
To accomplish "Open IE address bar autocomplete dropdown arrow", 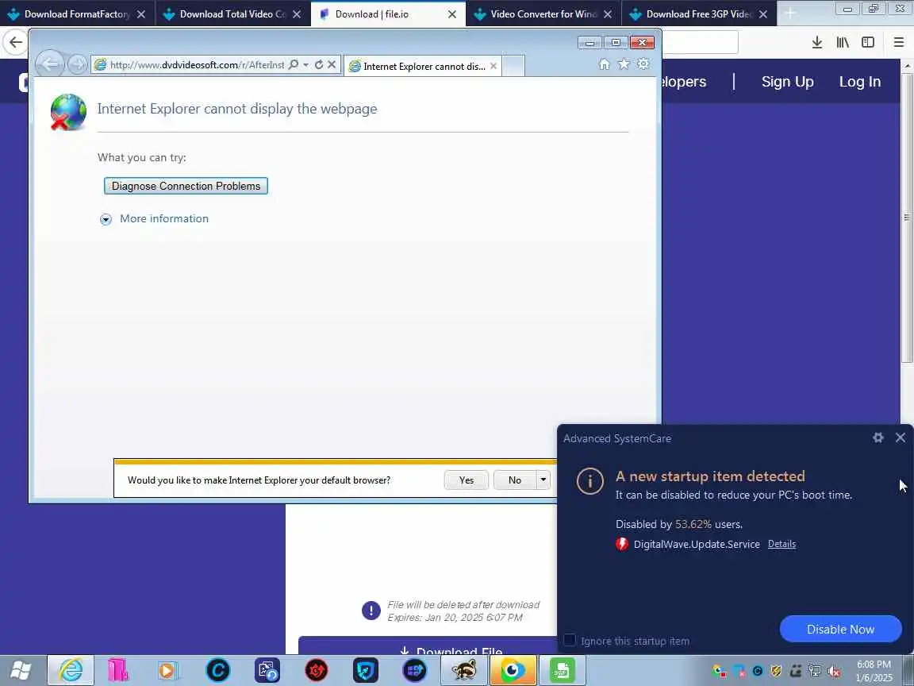I will 306,65.
